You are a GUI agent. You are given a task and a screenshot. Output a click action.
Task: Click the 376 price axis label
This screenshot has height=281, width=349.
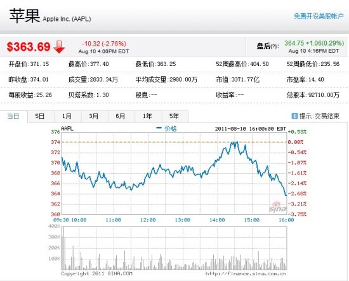tap(55, 132)
